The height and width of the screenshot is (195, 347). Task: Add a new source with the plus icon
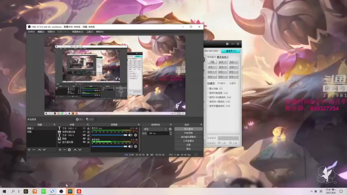[60, 149]
